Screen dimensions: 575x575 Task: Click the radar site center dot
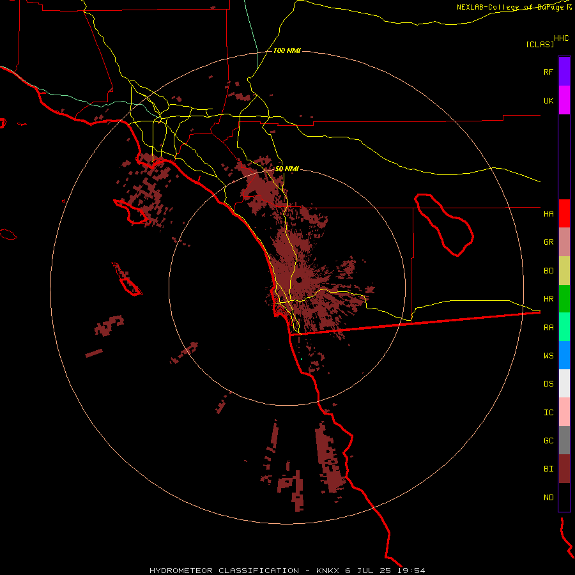(299, 280)
